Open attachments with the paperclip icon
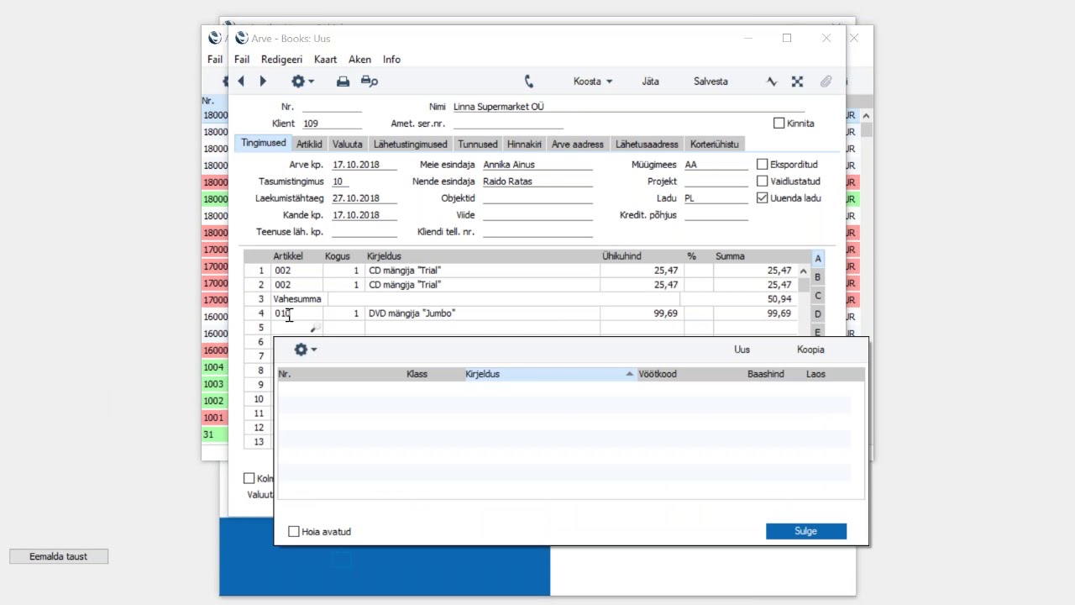 tap(826, 82)
